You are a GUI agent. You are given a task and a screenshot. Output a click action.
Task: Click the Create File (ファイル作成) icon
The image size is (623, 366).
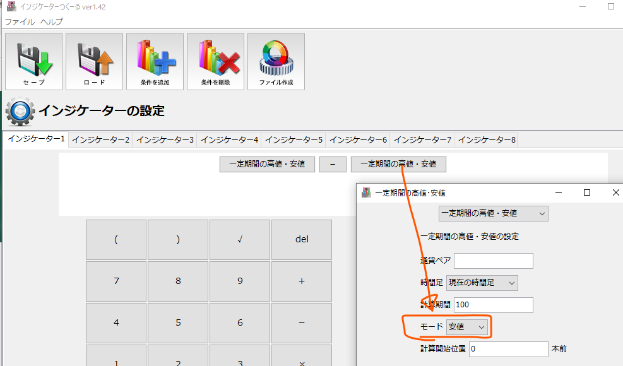[x=276, y=61]
